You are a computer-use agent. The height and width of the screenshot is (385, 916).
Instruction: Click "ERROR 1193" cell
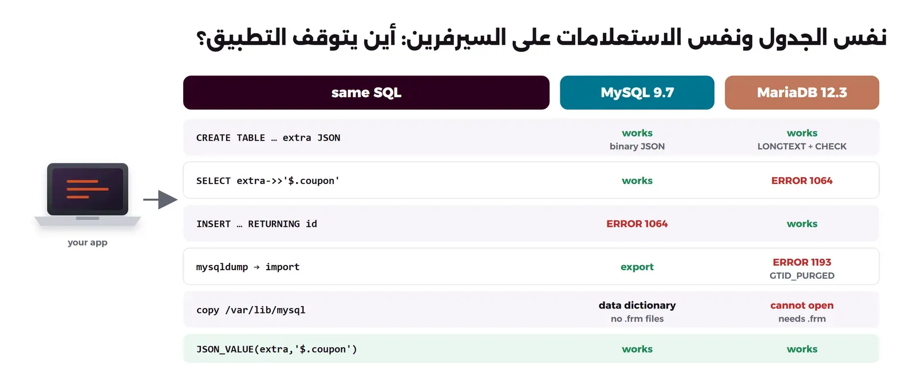coord(802,262)
